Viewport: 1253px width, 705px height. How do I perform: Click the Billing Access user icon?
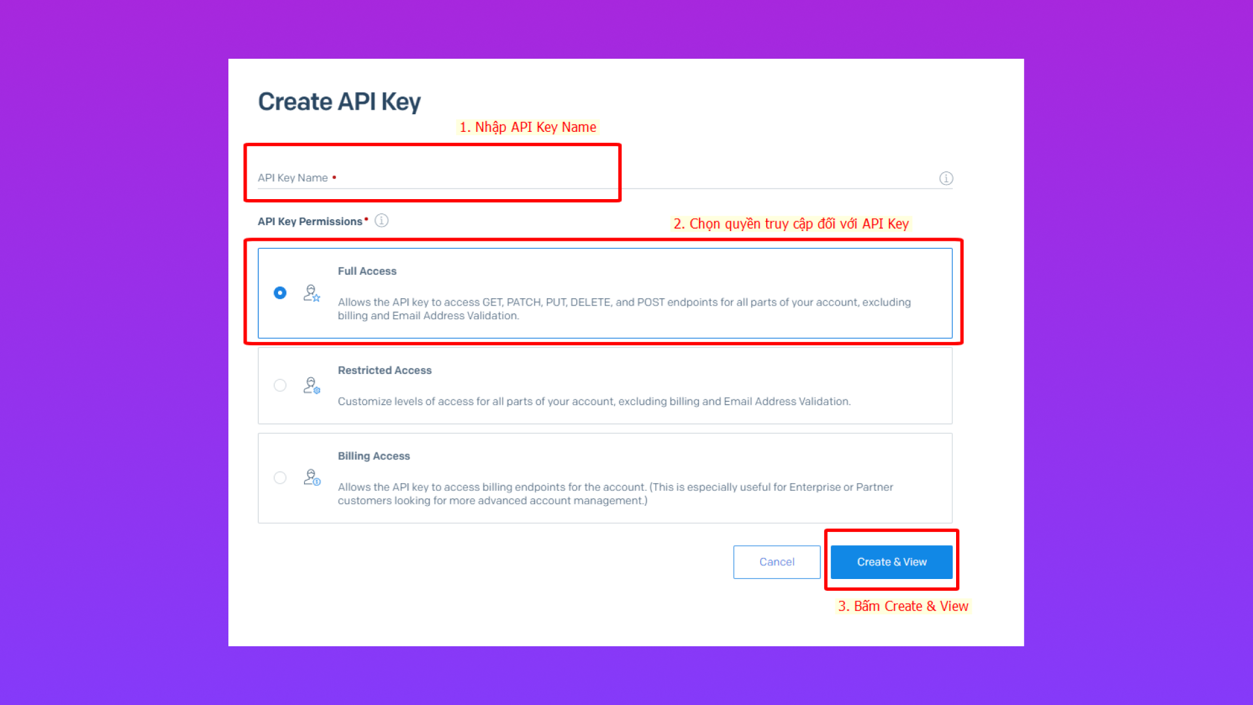311,478
